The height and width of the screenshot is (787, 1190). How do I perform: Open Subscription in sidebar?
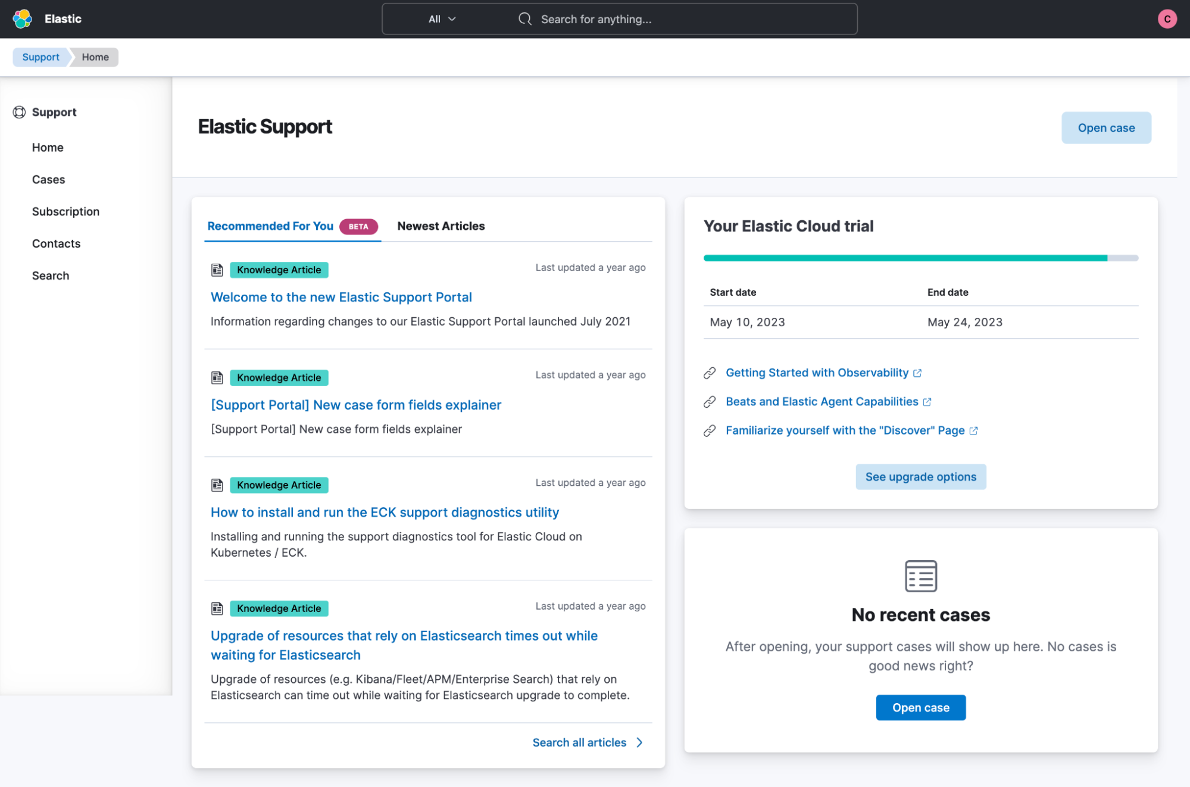[x=65, y=212]
